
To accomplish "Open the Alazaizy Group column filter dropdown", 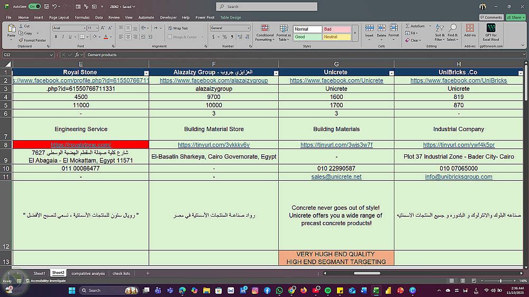I will tap(276, 73).
